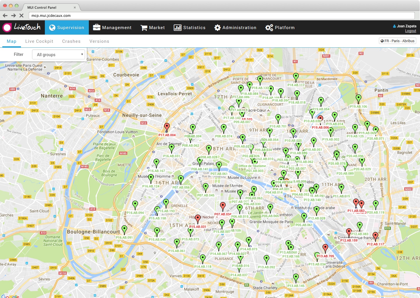
Task: Switch to the Map tab
Action: 12,41
